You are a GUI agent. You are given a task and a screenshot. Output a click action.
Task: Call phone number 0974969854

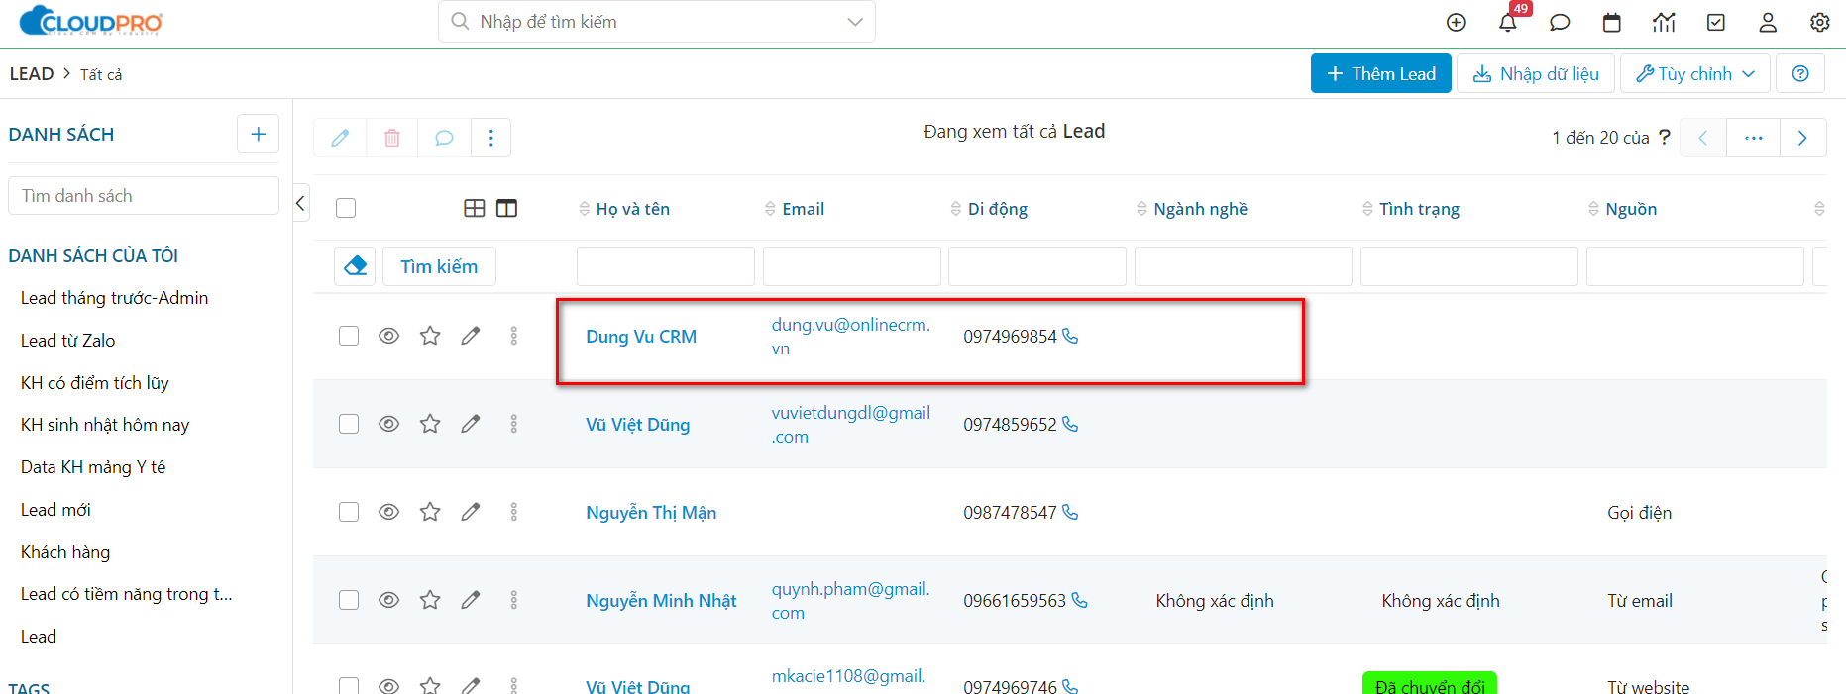1070,336
